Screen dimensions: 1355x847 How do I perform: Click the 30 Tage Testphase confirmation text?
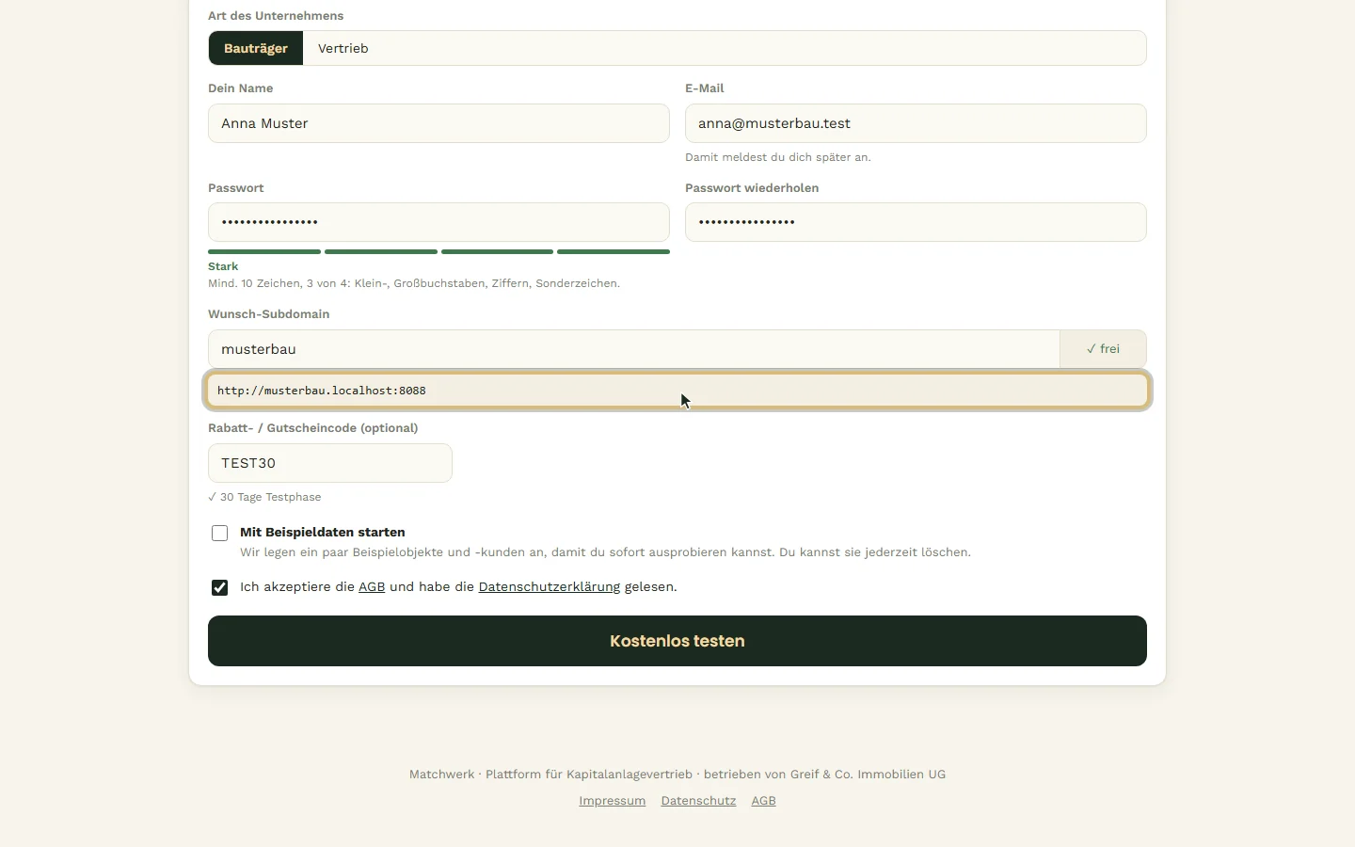click(264, 497)
